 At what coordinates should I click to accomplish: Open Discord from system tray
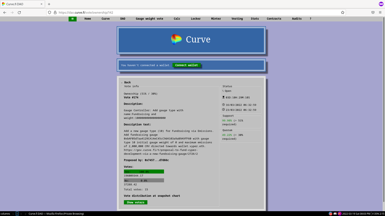point(335,214)
